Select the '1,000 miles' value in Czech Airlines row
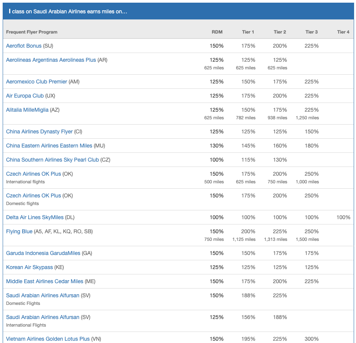 pyautogui.click(x=307, y=182)
